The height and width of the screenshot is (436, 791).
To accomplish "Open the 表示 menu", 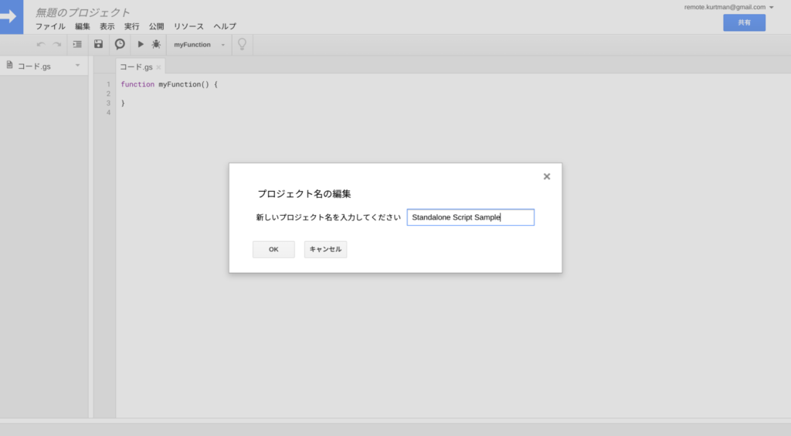I will coord(107,26).
